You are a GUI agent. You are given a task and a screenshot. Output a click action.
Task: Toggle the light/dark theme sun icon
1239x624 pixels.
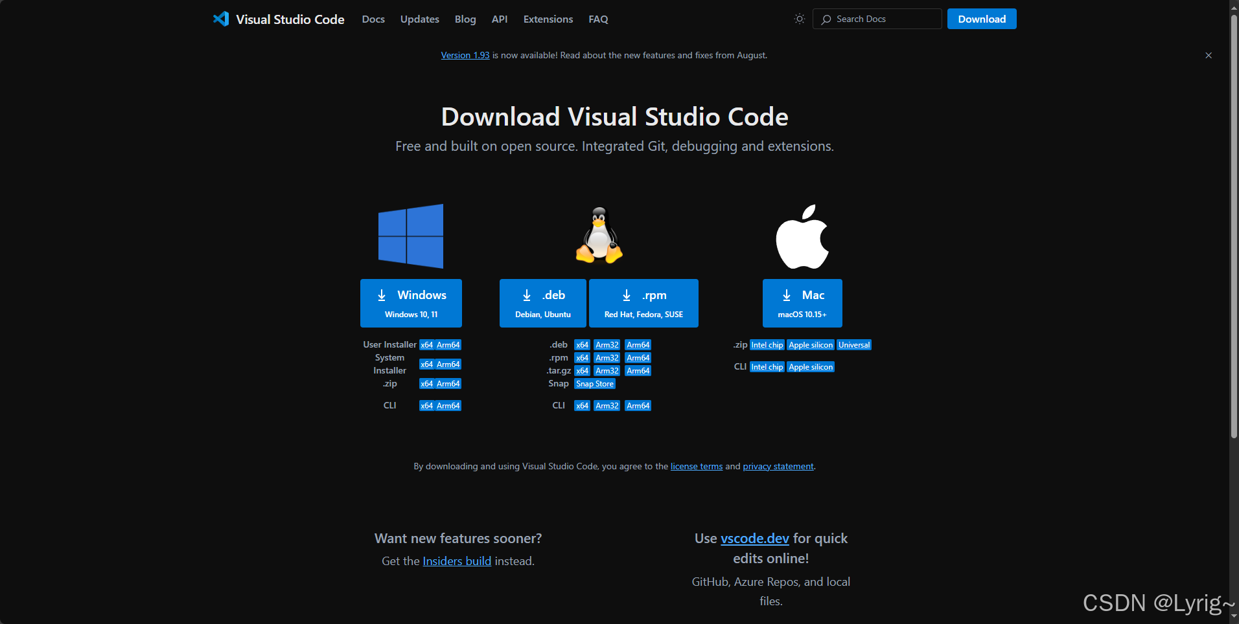pos(800,19)
